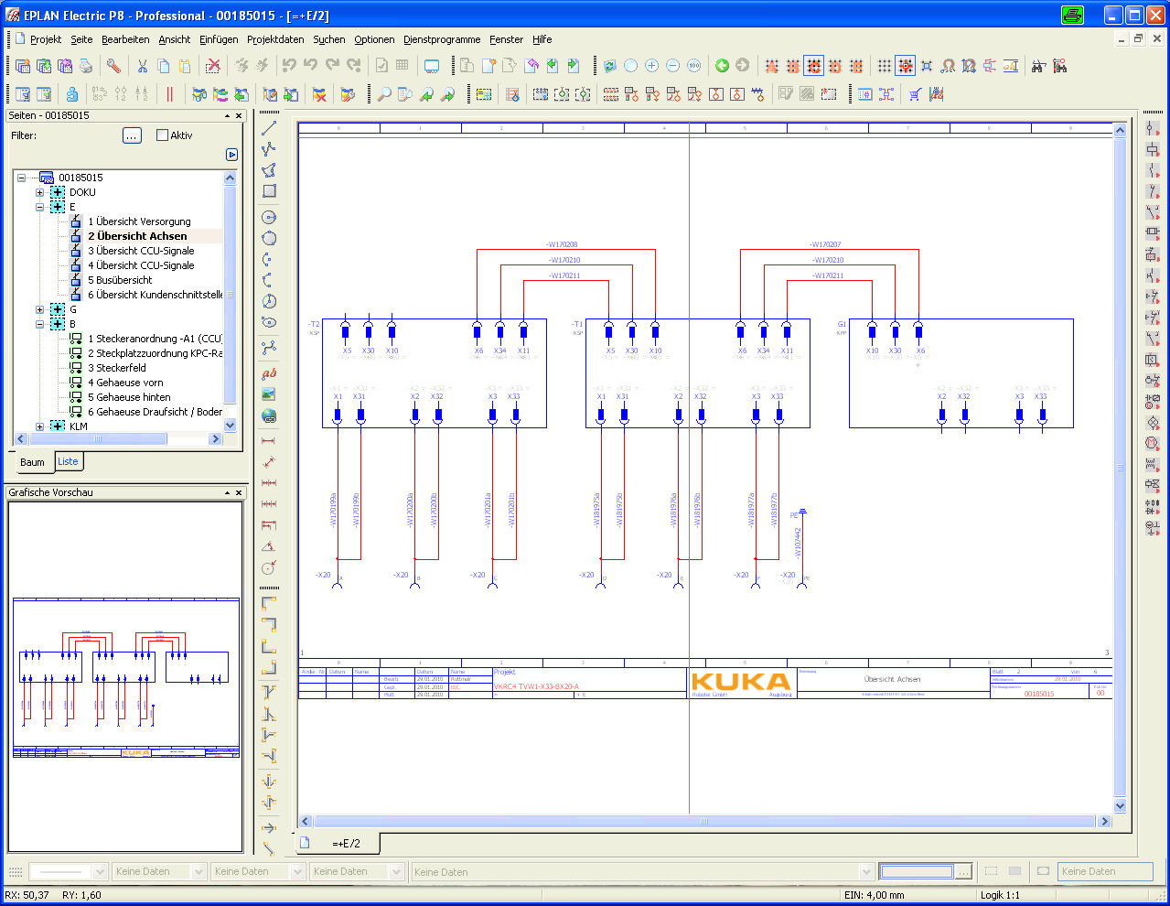Click the Delete icon with red X

click(x=213, y=66)
